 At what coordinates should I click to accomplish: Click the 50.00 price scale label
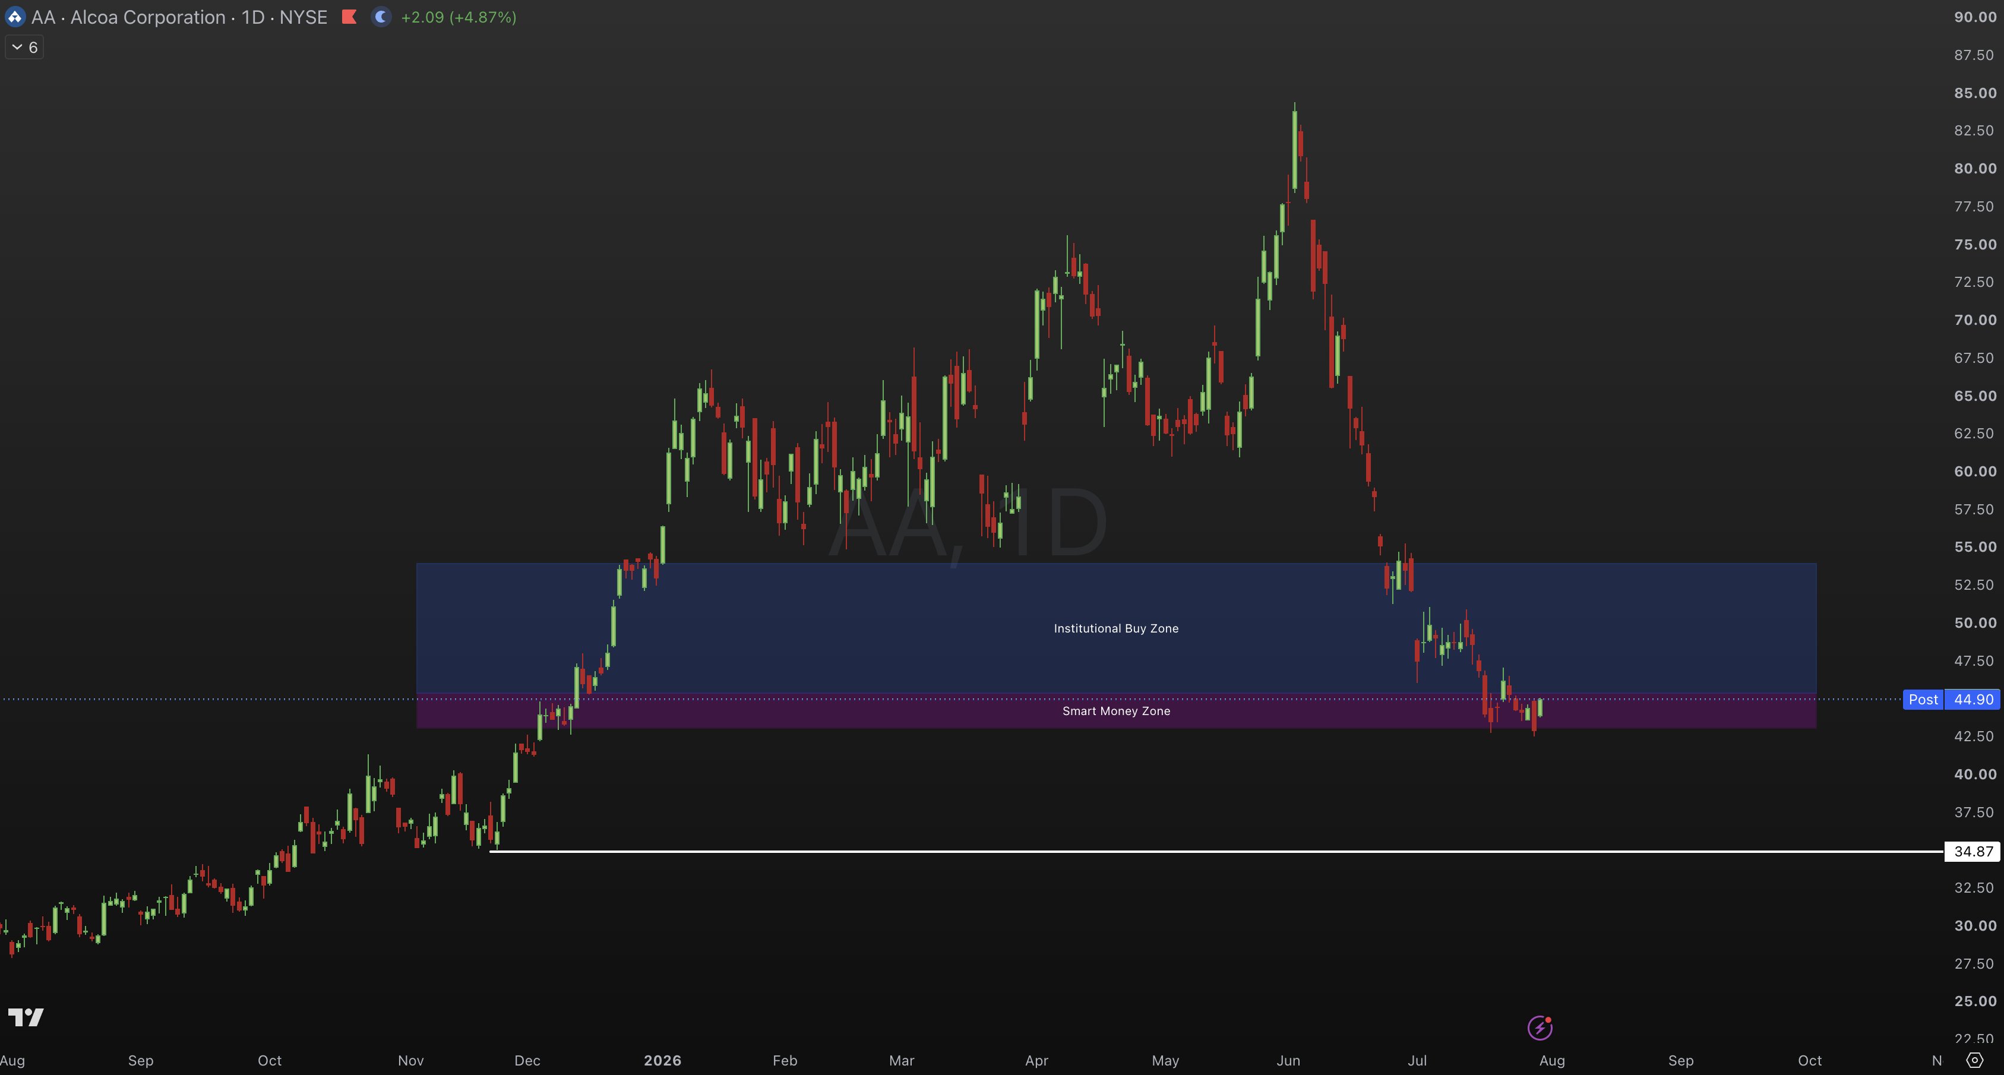[x=1974, y=622]
